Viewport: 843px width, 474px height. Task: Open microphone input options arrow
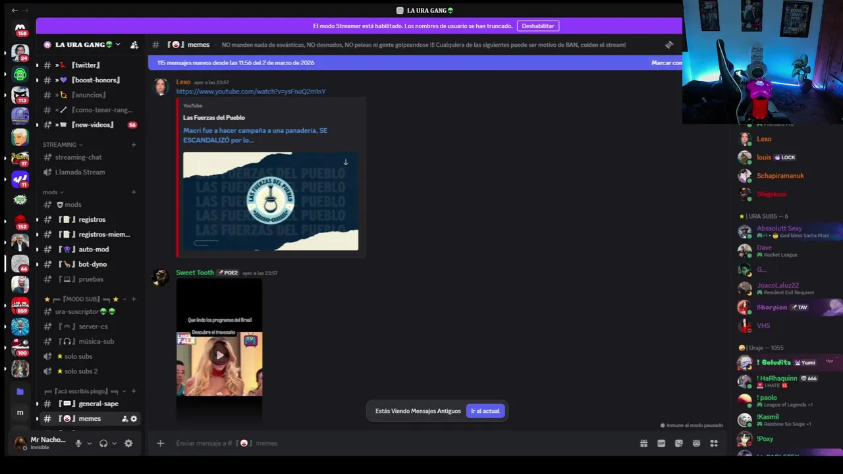90,443
